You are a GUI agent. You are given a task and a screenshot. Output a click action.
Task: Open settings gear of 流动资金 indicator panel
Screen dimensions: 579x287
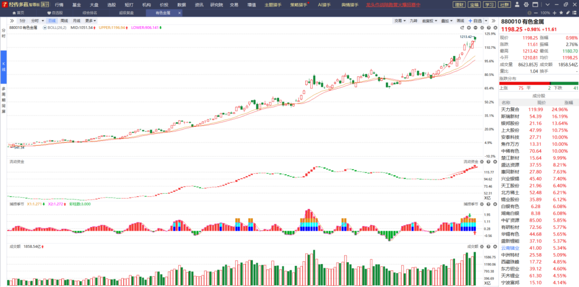[x=482, y=162]
